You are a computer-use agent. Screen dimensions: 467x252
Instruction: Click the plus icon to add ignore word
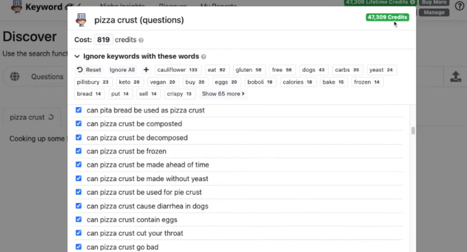[x=146, y=70]
